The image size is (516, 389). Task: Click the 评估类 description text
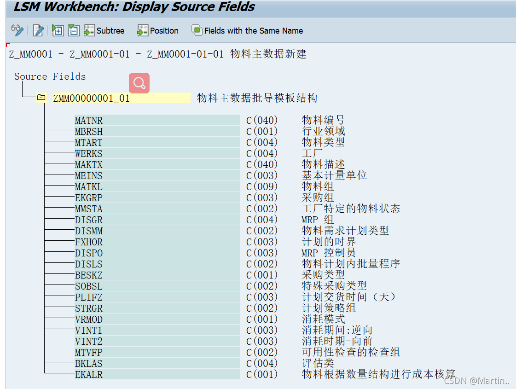pyautogui.click(x=318, y=363)
